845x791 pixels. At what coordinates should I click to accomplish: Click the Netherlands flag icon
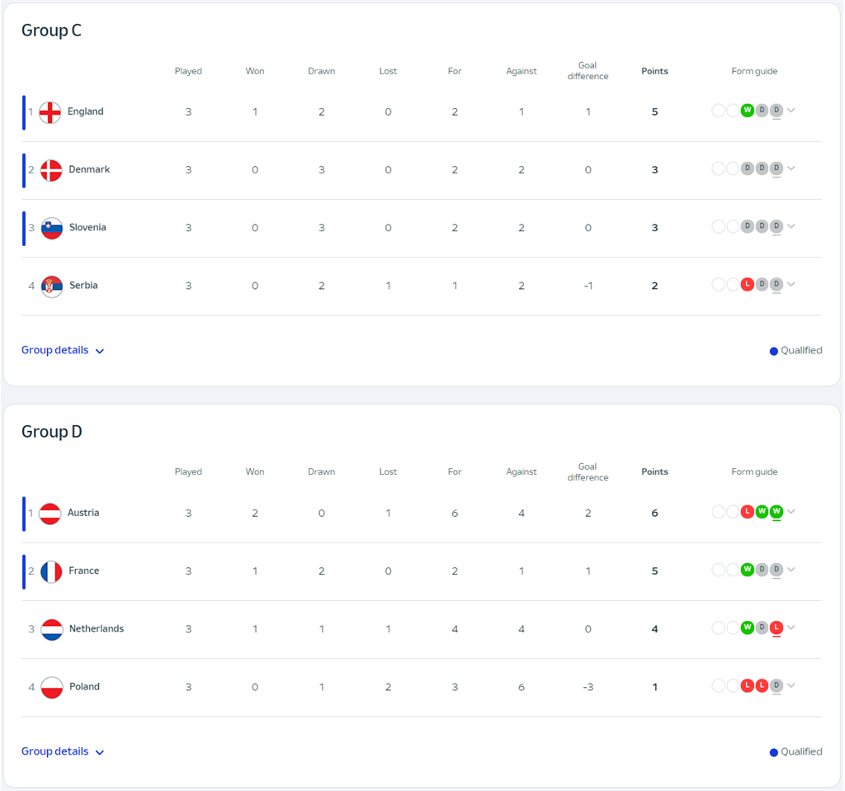[52, 629]
